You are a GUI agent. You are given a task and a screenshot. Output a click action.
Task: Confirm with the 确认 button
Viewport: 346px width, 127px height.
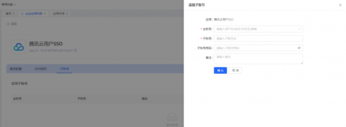coord(220,70)
